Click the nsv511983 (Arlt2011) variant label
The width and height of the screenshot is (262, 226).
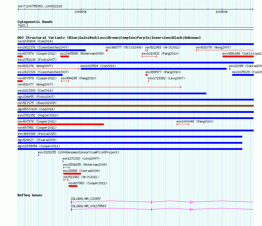click(163, 47)
